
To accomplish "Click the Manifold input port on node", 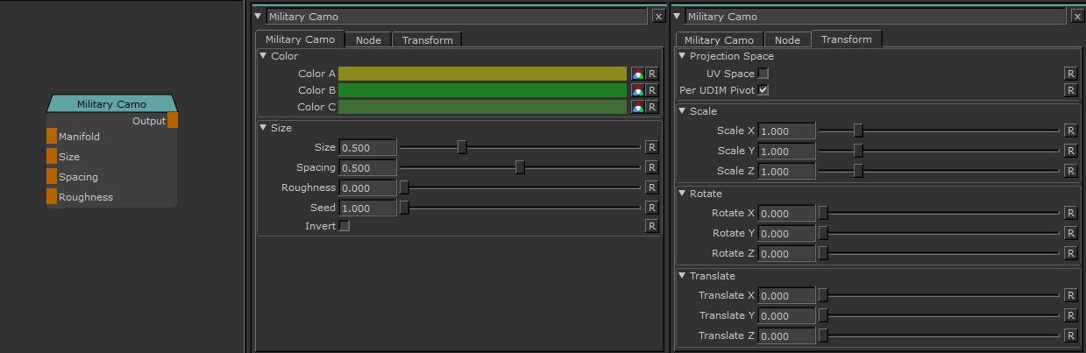I will [52, 137].
